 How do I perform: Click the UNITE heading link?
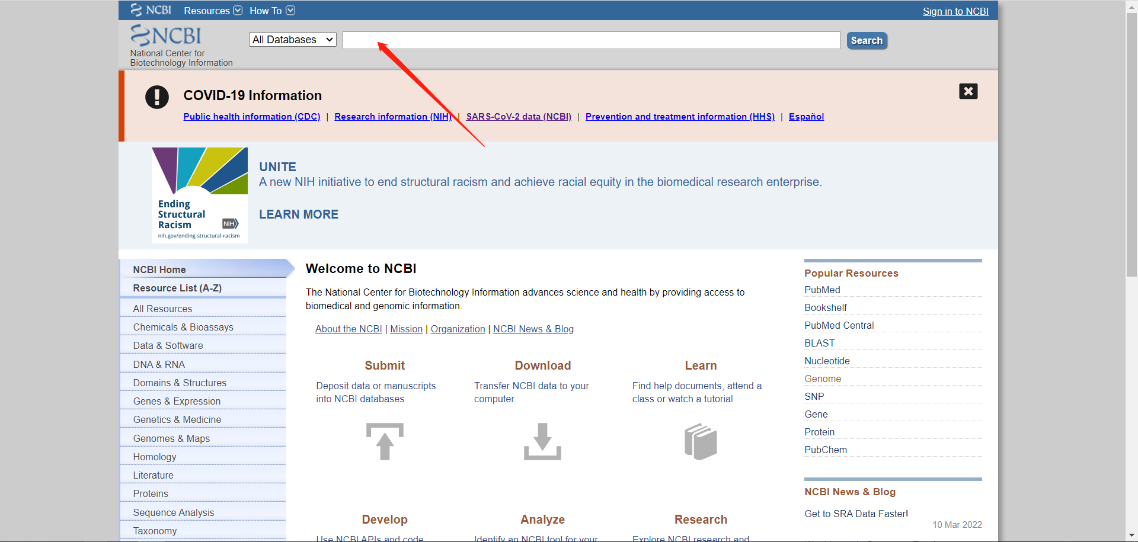tap(277, 167)
